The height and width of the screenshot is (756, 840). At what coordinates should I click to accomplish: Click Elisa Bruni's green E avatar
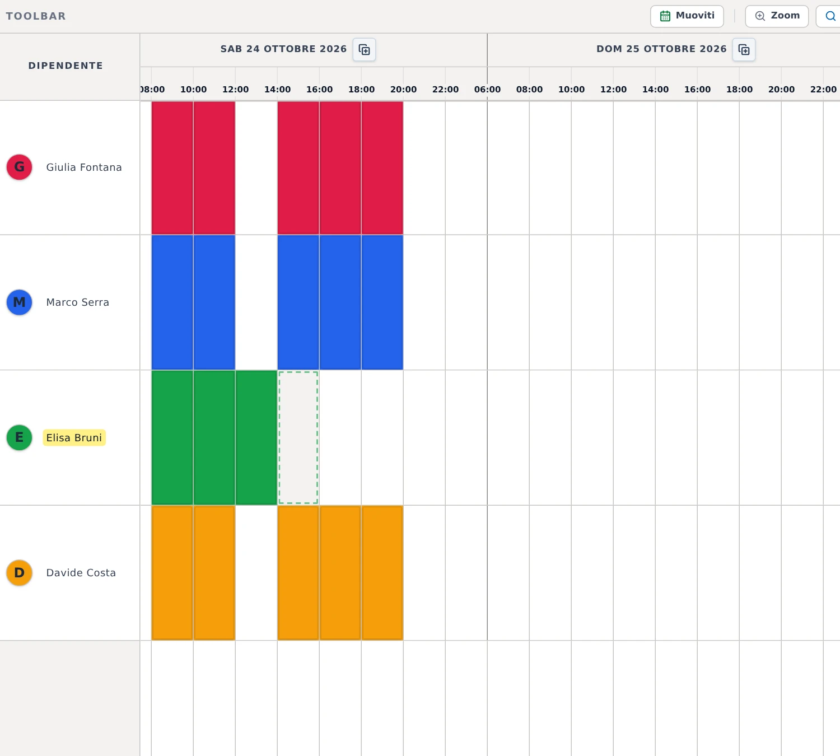tap(19, 437)
